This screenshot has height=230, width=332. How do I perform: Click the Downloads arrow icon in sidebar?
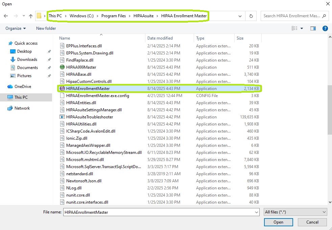13,60
